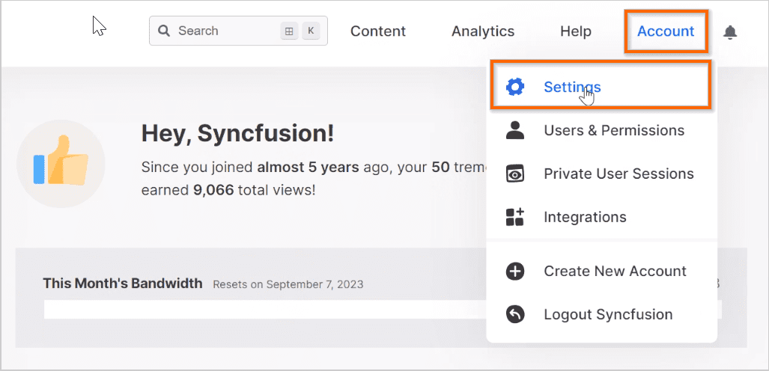The width and height of the screenshot is (769, 371).
Task: Click the bandwidth usage progress bar
Action: [383, 310]
